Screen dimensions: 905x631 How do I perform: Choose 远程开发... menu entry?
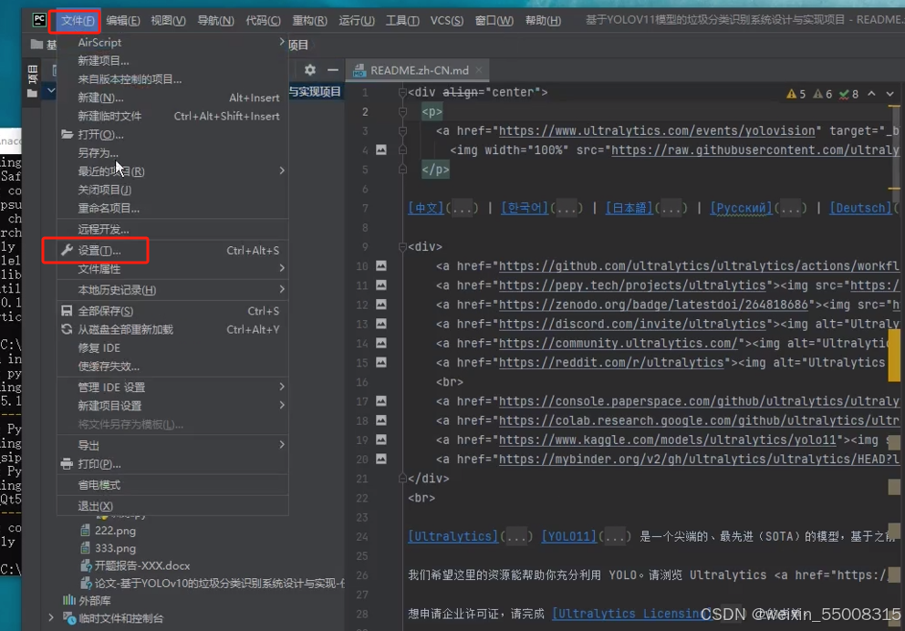tap(103, 229)
